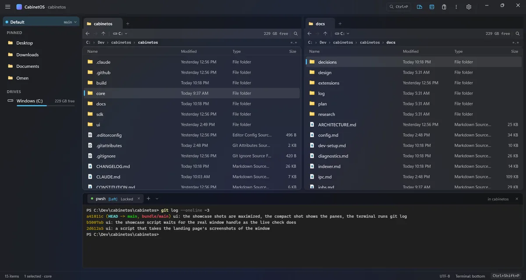The height and width of the screenshot is (280, 526).
Task: Select the decisions folder icon
Action: click(x=312, y=62)
